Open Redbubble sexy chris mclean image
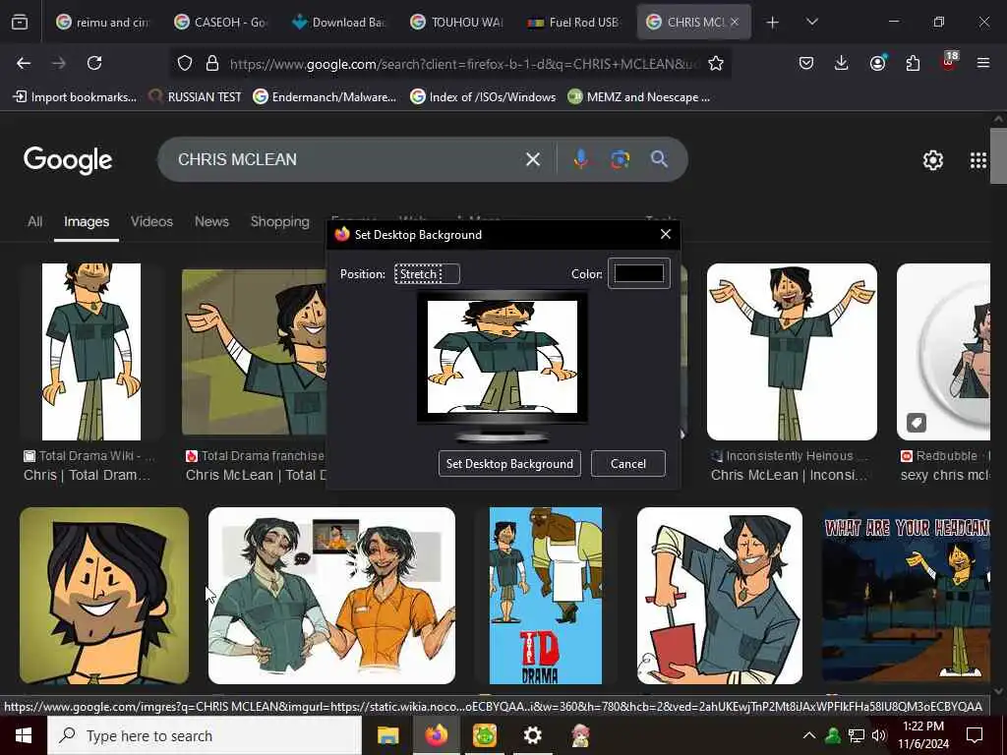Image resolution: width=1007 pixels, height=755 pixels. 943,352
